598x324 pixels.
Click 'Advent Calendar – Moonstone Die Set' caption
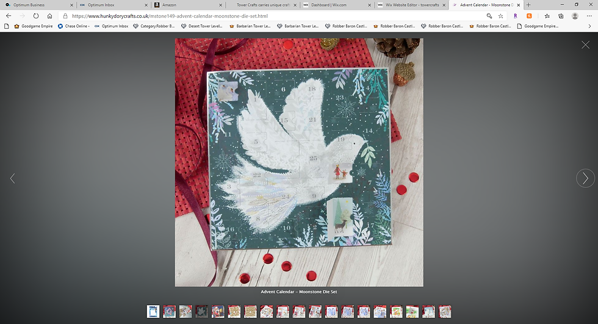click(299, 292)
